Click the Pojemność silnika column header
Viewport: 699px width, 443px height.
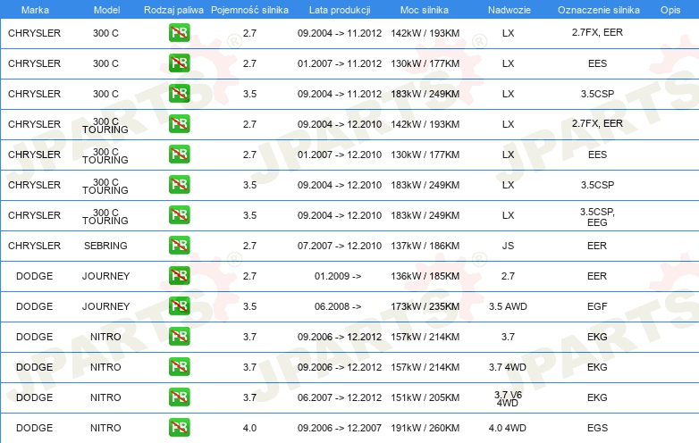[249, 10]
